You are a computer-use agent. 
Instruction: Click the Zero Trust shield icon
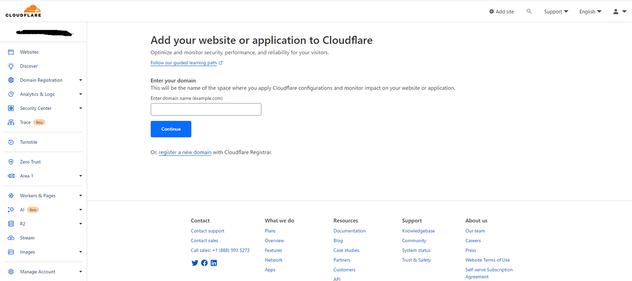tap(11, 162)
